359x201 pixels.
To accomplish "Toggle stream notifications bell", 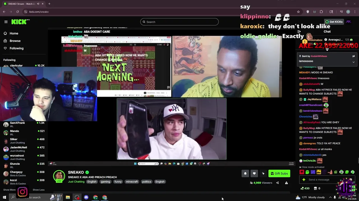I will 245,174.
